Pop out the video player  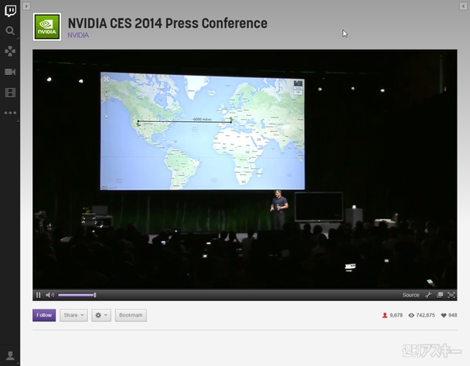pyautogui.click(x=439, y=295)
